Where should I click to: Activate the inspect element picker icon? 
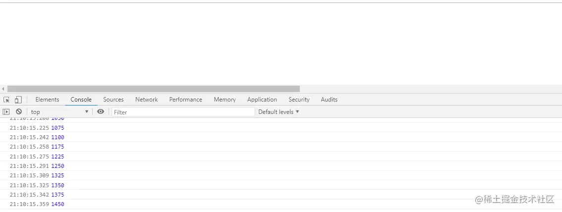tap(6, 100)
